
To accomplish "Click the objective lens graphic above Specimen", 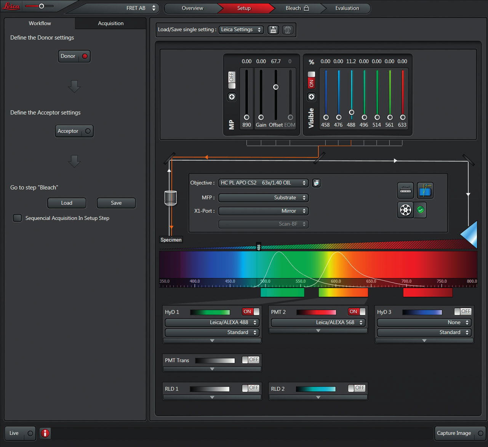I will pos(170,197).
